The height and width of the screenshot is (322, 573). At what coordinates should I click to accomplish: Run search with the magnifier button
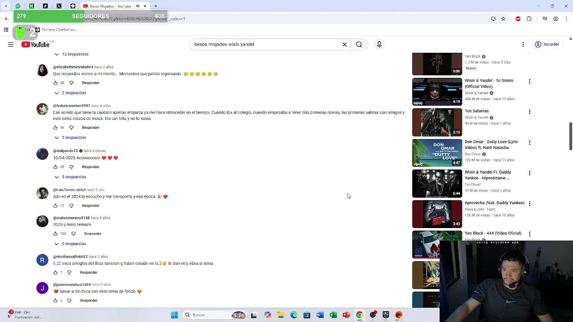click(359, 44)
